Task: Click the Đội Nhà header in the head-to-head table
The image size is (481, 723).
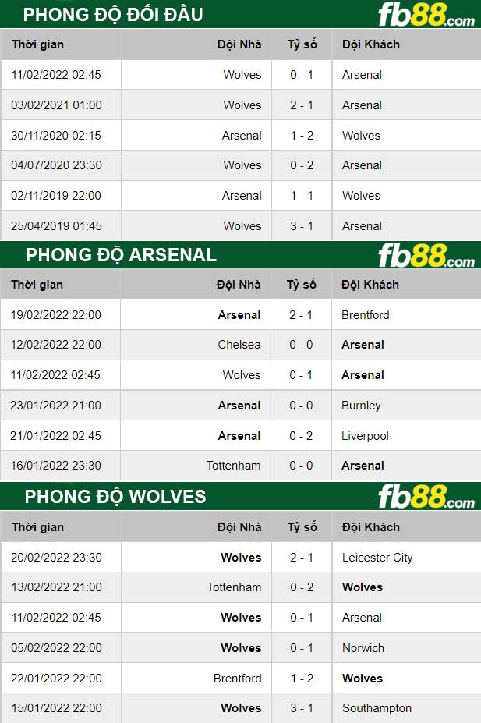Action: click(239, 44)
